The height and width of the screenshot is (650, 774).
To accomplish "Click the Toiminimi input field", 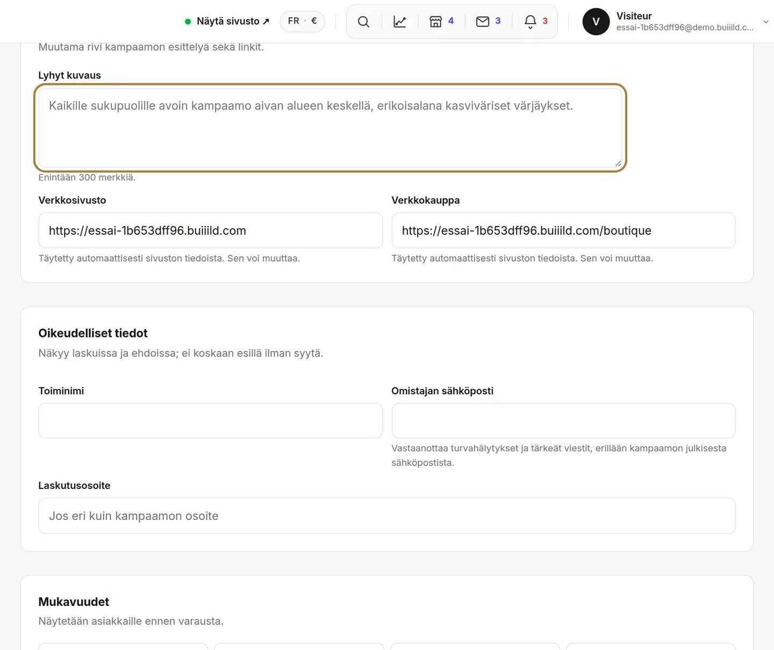I will coord(211,421).
